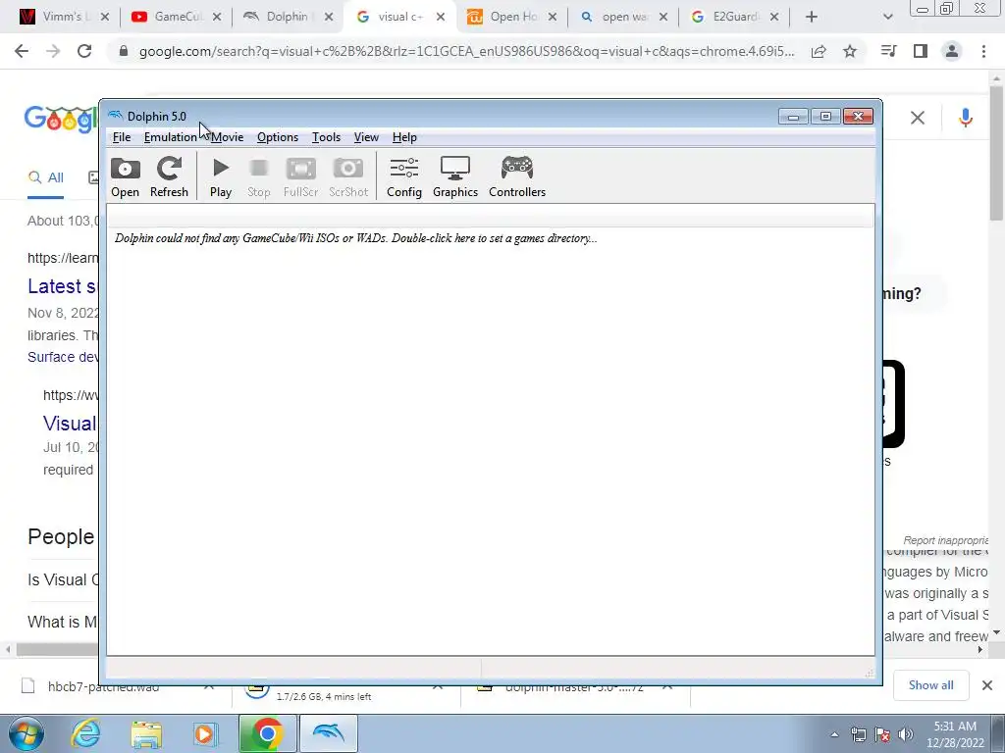Open Dolphin's File menu
This screenshot has width=1005, height=753.
[x=122, y=137]
